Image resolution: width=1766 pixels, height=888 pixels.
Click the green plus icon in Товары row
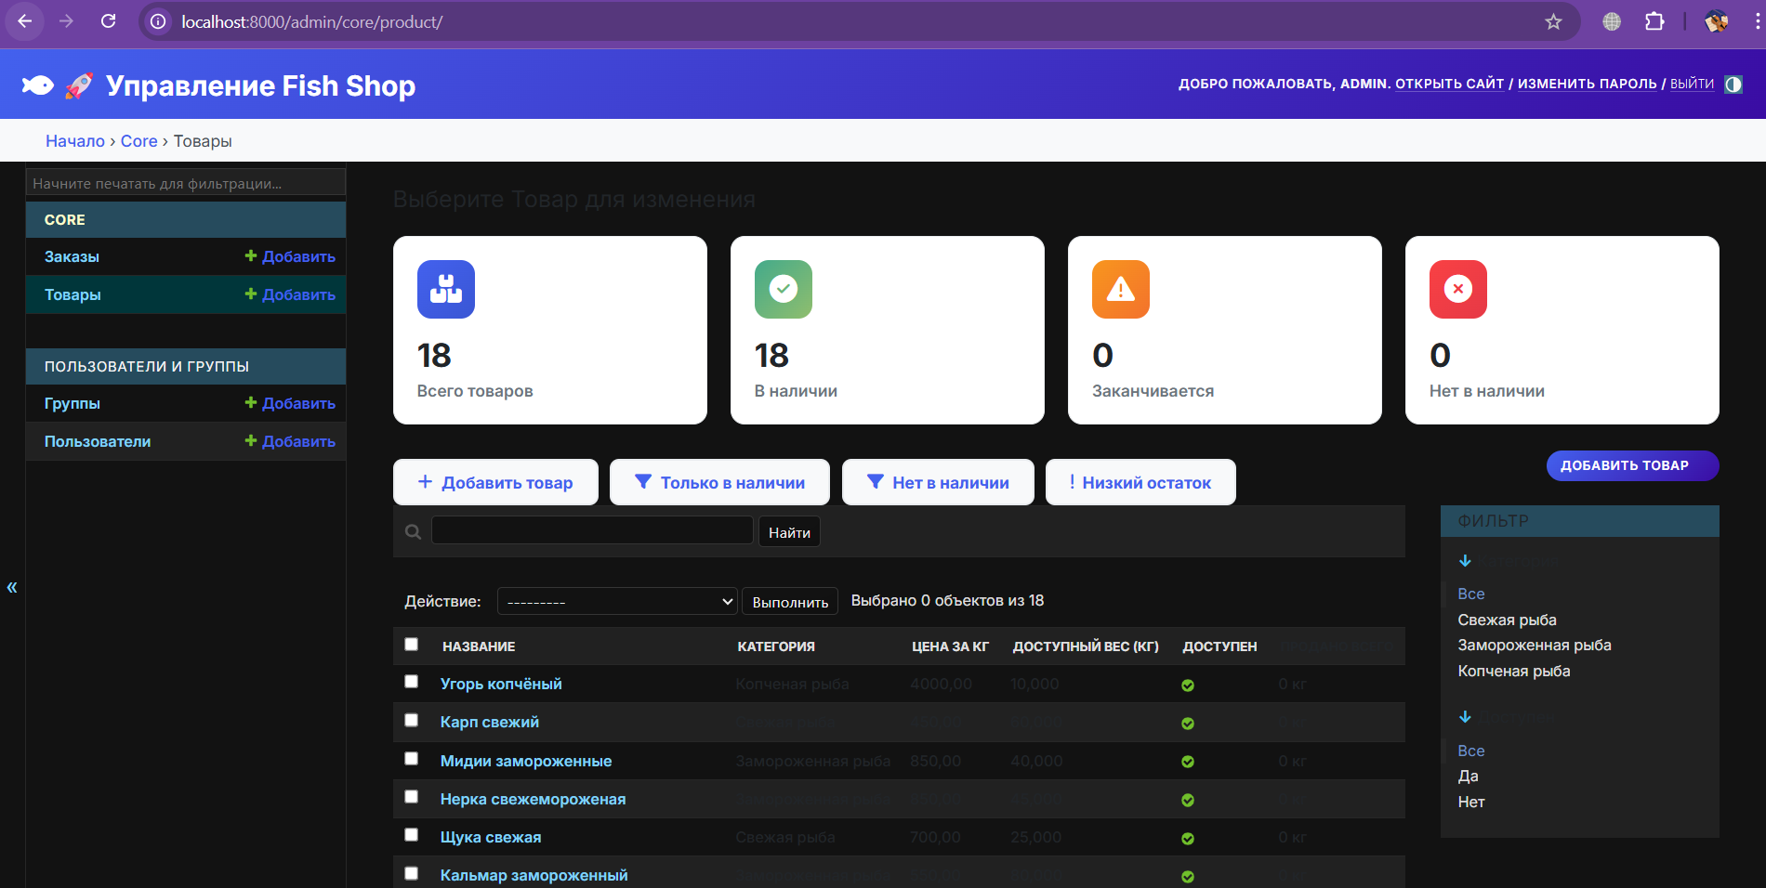point(251,294)
